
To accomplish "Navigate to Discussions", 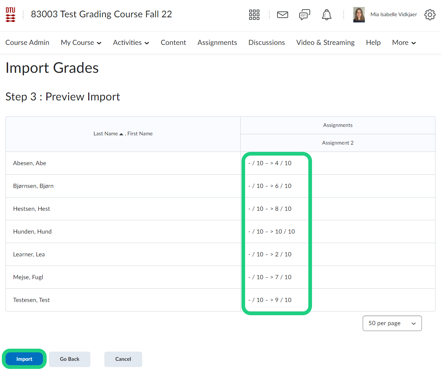I will [266, 43].
